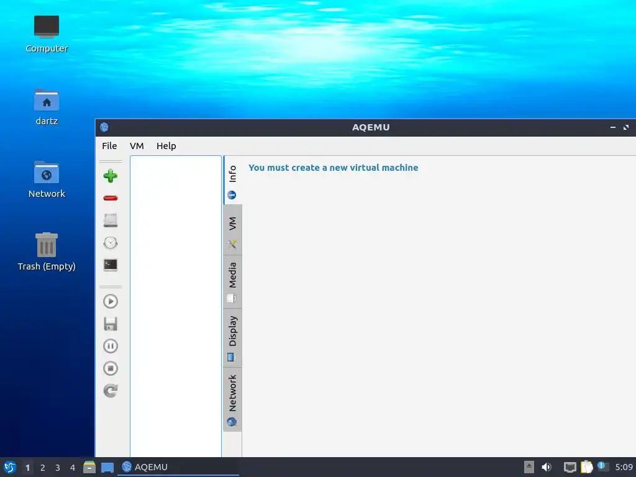Maximize the AQEMU window
The height and width of the screenshot is (477, 636).
point(626,127)
